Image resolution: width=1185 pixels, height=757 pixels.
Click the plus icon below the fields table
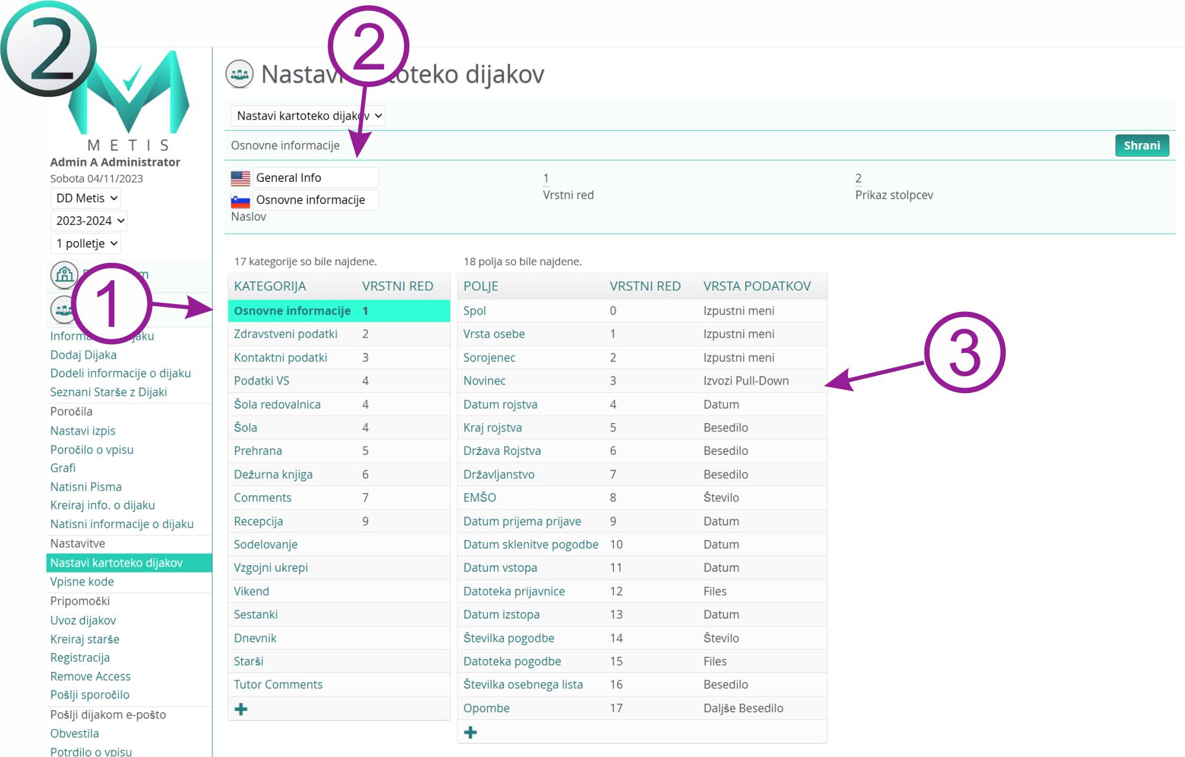point(470,732)
